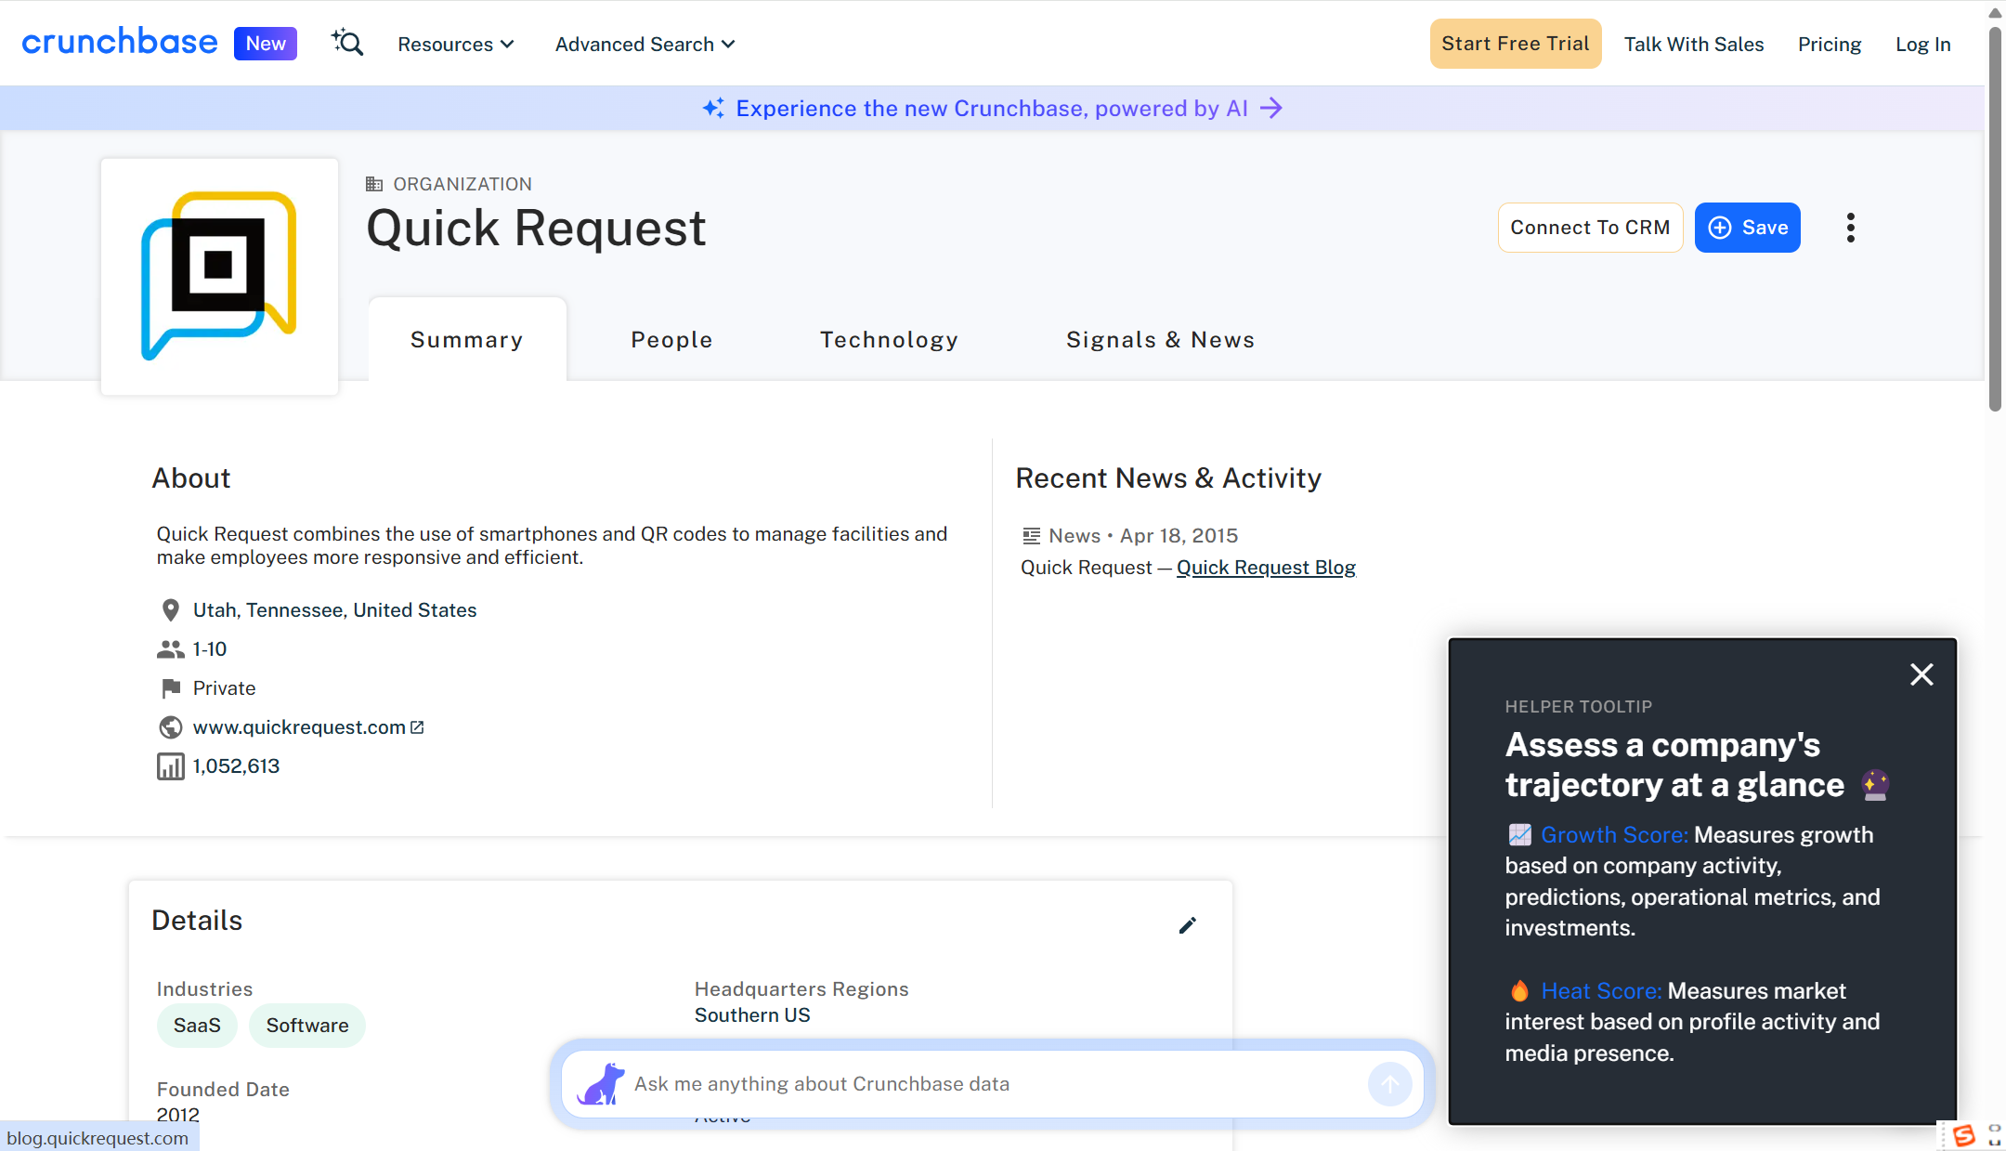Switch to the People tab
Image resolution: width=2006 pixels, height=1151 pixels.
[x=671, y=340]
